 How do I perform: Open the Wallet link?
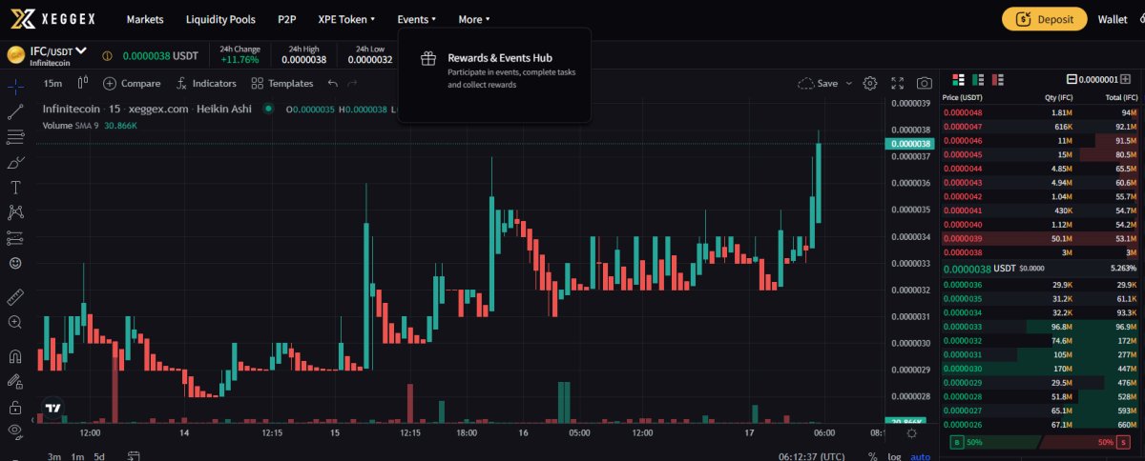(x=1113, y=19)
